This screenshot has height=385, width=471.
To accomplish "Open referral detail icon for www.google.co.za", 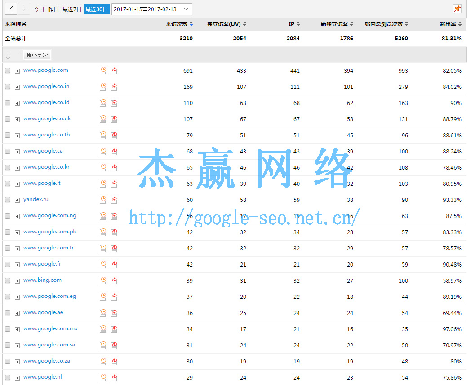I will (x=114, y=362).
